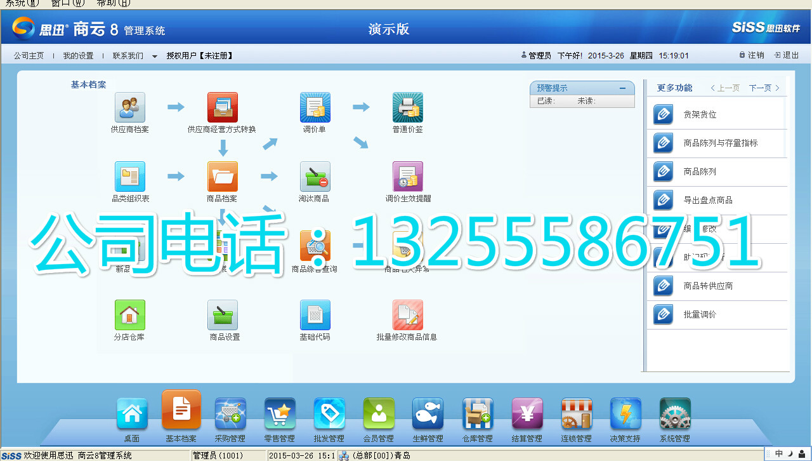Collapse the 预警提示 alert panel
This screenshot has height=461, width=812.
tap(622, 88)
